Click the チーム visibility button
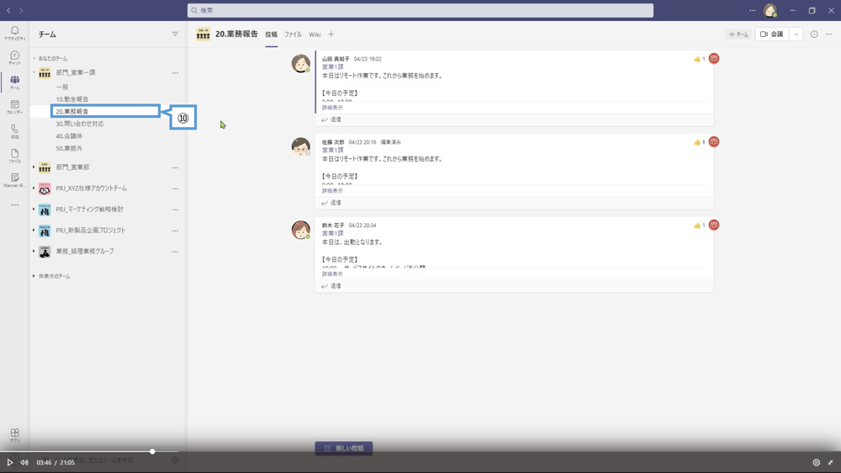The width and height of the screenshot is (841, 473). (x=738, y=35)
